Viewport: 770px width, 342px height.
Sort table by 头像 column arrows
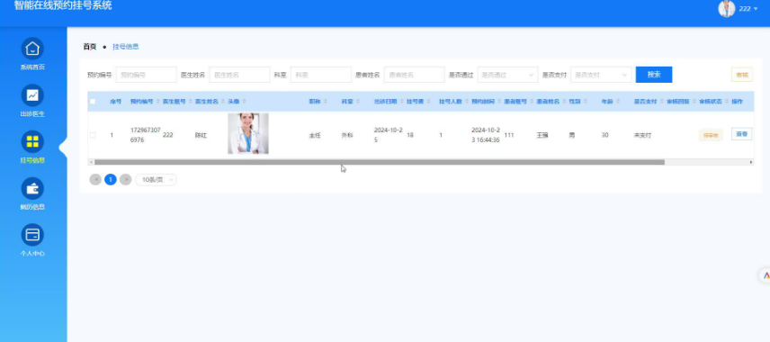tap(244, 102)
